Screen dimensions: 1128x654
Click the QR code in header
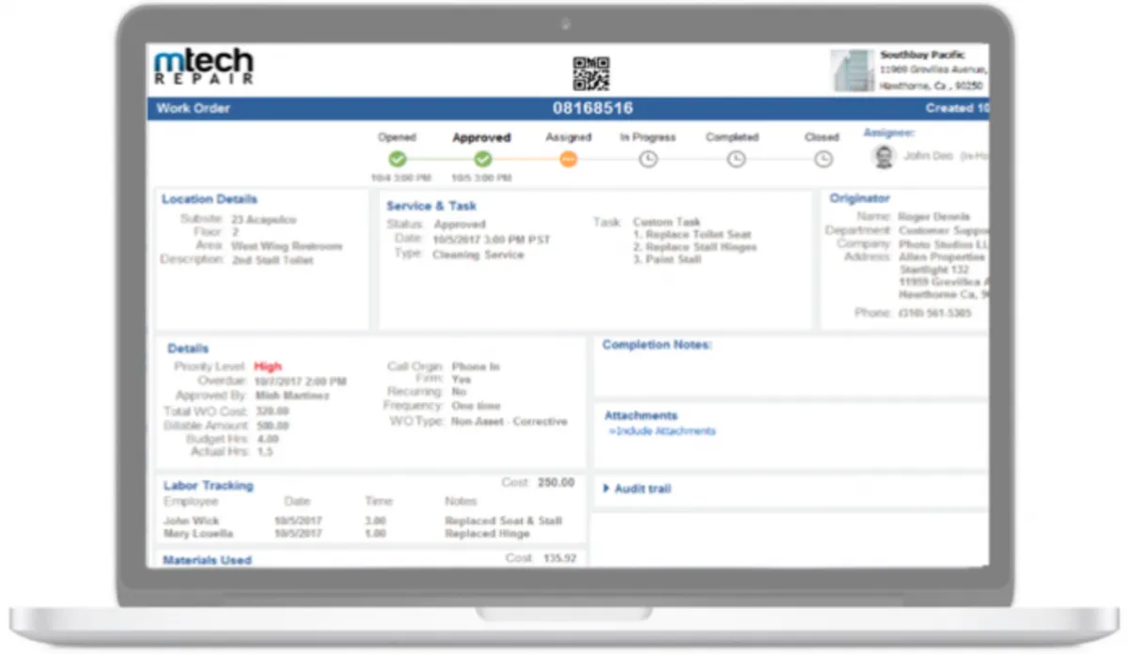(x=591, y=73)
